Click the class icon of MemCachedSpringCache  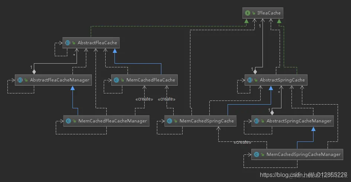point(170,121)
